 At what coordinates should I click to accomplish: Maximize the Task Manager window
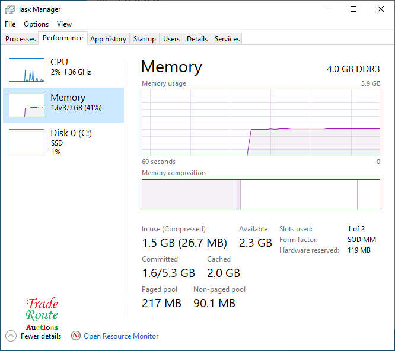[353, 9]
